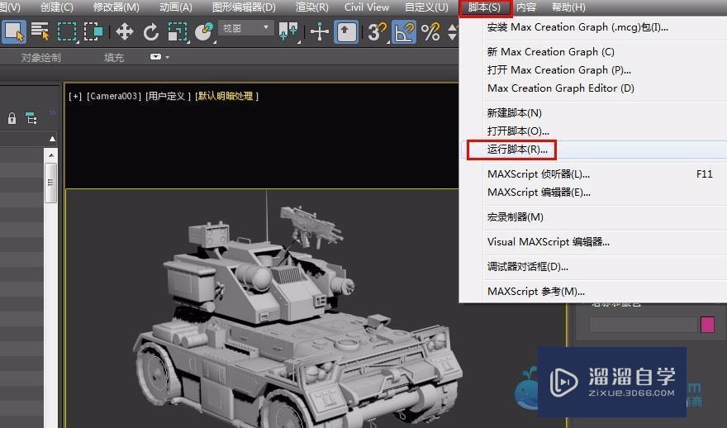The height and width of the screenshot is (428, 727).
Task: Activate Select and Rotate tool
Action: click(150, 32)
